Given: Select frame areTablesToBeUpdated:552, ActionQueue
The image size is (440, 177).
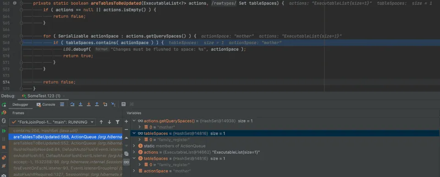Looking at the screenshot, I should click(66, 143).
